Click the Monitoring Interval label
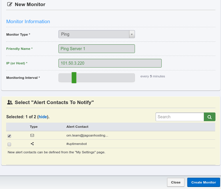 pos(23,78)
